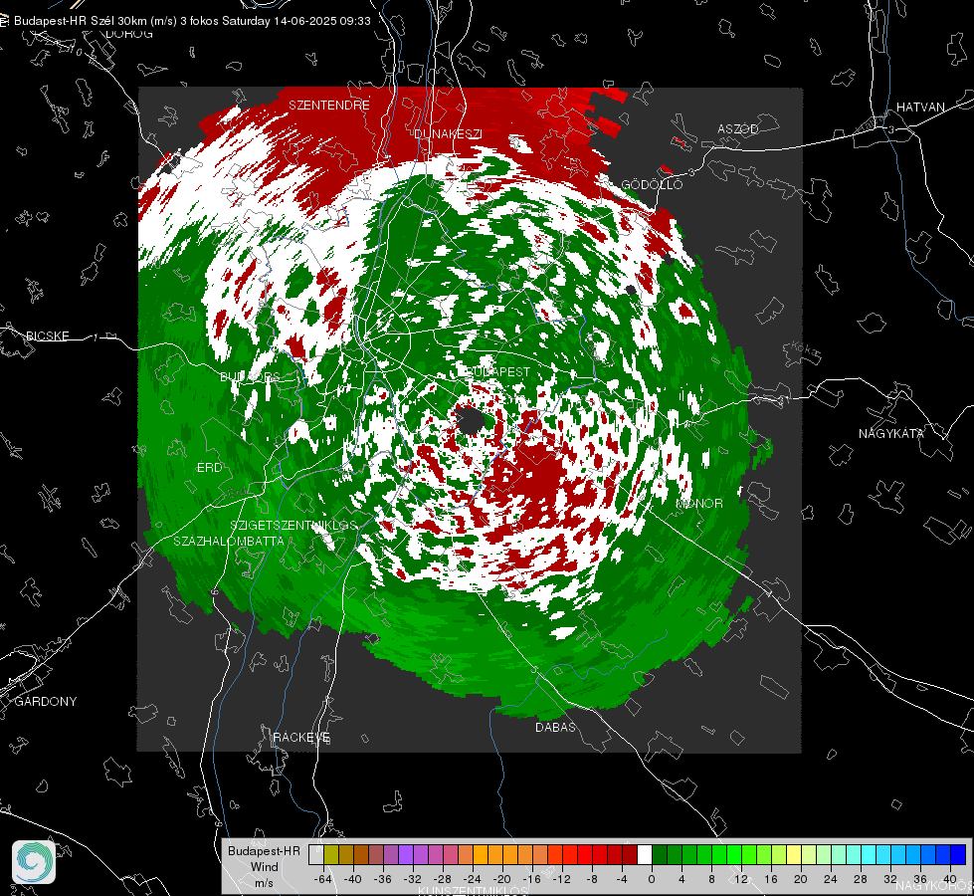Pick the dark blue swatch above 40
The height and width of the screenshot is (896, 974).
958,854
